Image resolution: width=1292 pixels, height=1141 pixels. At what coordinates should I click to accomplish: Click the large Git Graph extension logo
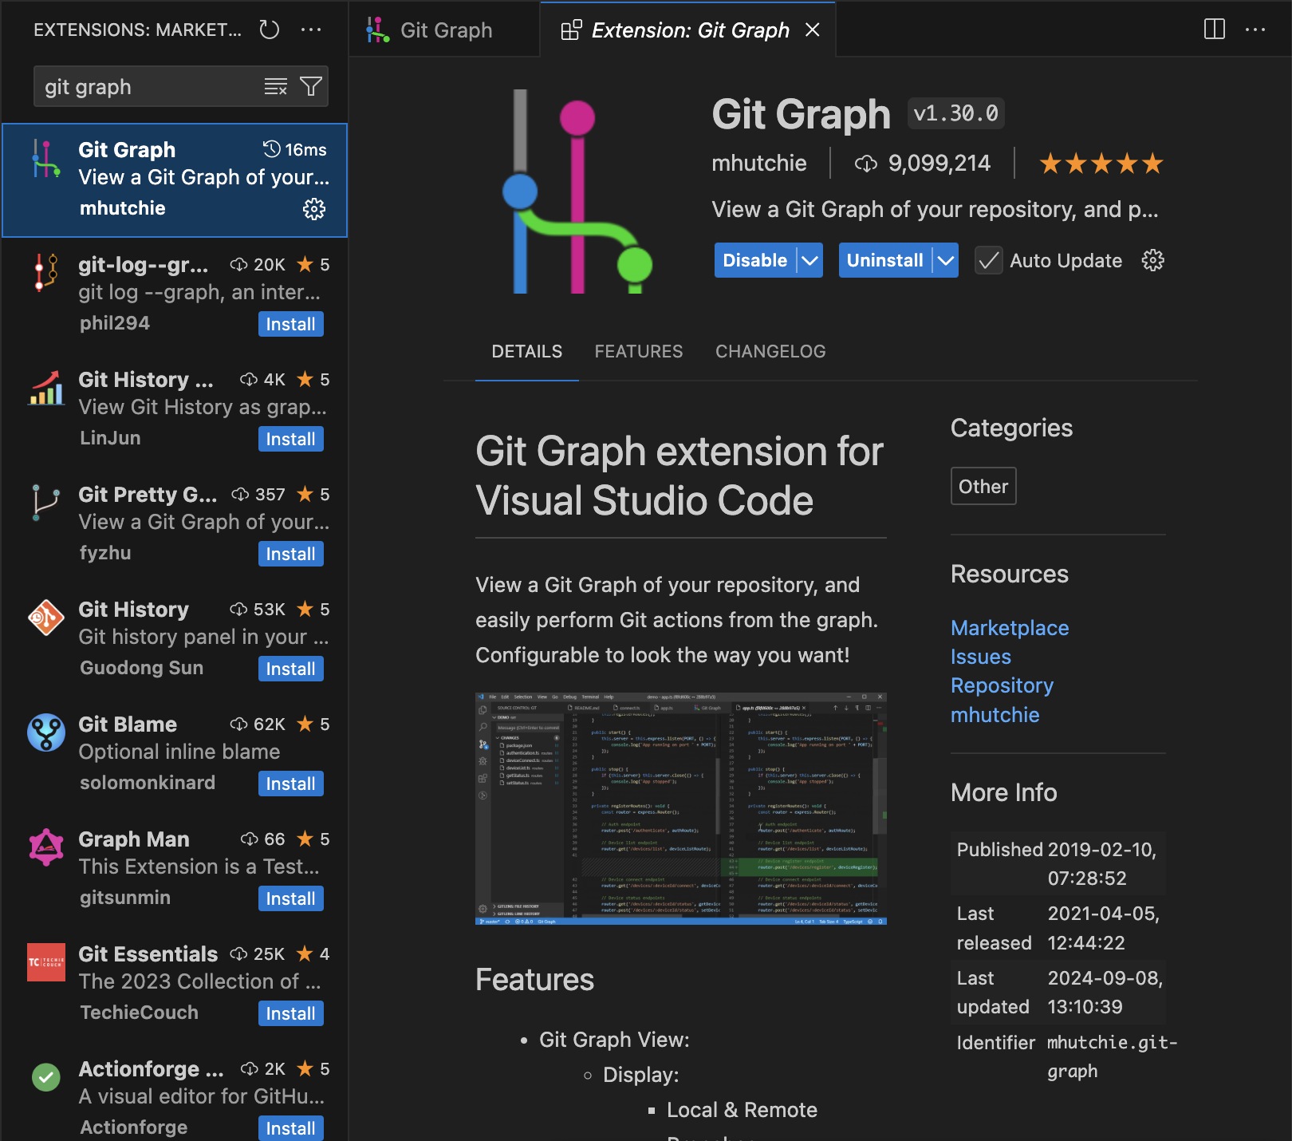click(578, 191)
